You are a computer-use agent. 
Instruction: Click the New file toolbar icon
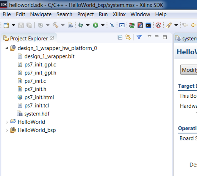(x=6, y=25)
